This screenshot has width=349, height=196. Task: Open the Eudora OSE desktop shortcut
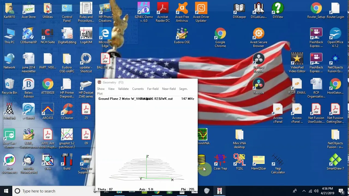point(182,36)
